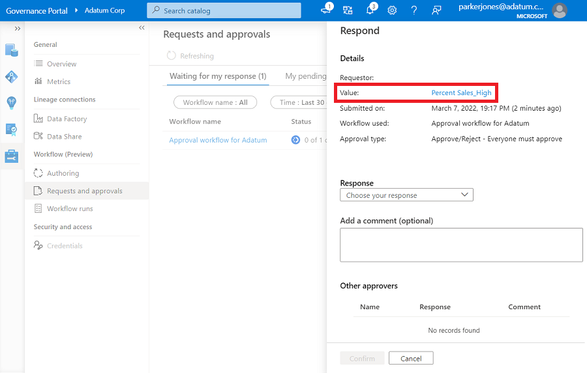Open the Percent Sales_High link
Viewport: 587px width, 373px height.
[x=461, y=93]
